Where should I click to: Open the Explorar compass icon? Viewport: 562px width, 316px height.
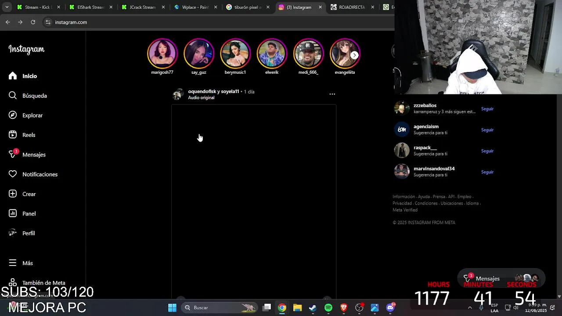[13, 115]
